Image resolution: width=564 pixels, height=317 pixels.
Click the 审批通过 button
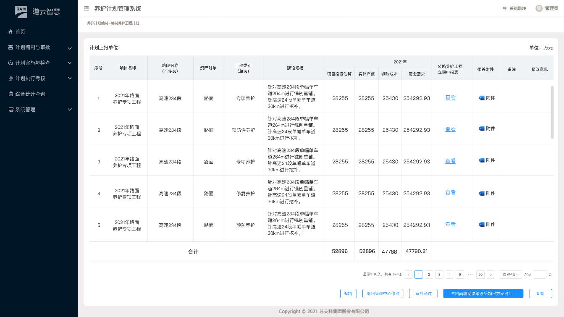(x=423, y=293)
